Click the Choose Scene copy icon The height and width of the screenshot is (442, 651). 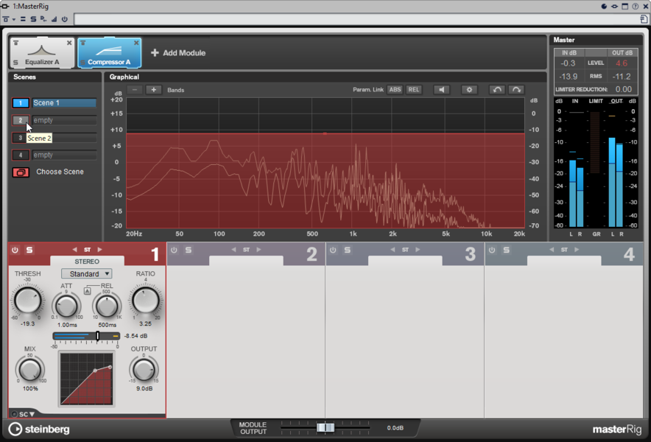[21, 172]
